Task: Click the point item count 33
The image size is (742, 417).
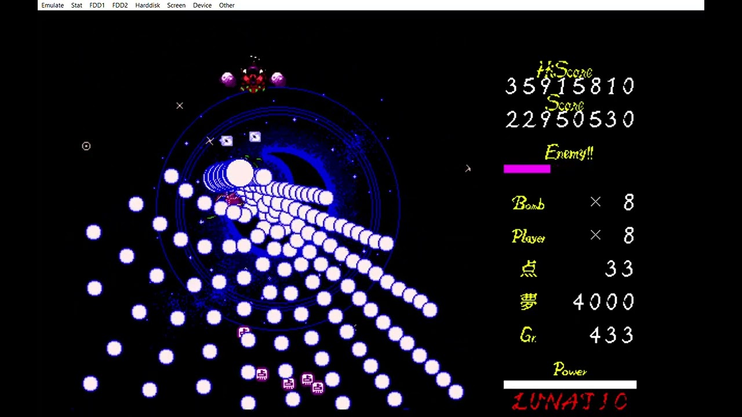Action: (x=619, y=269)
